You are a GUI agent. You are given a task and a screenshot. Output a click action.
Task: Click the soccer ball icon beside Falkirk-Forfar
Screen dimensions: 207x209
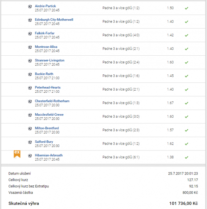30,33
